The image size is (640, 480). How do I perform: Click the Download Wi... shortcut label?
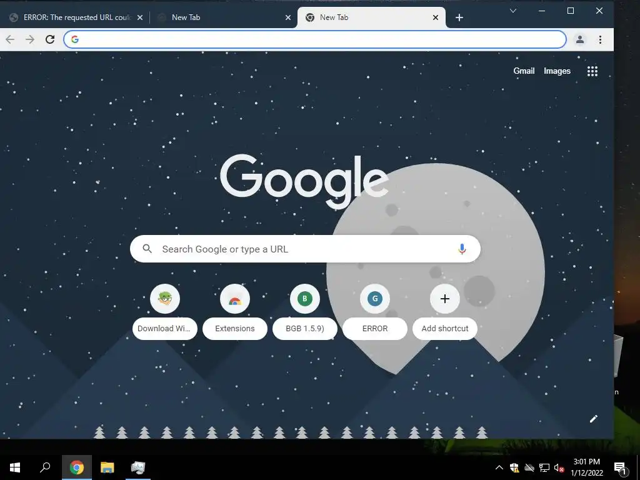coord(164,329)
